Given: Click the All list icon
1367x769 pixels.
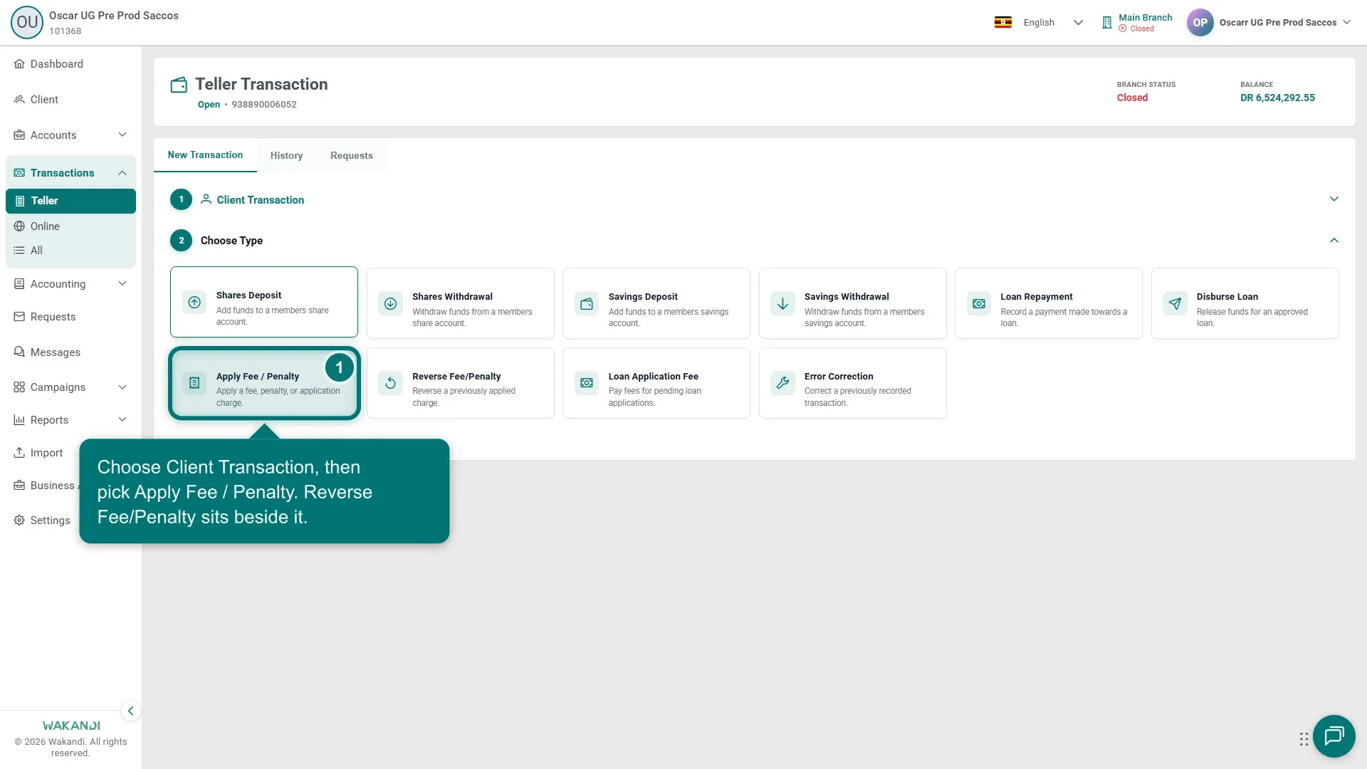Looking at the screenshot, I should (19, 251).
